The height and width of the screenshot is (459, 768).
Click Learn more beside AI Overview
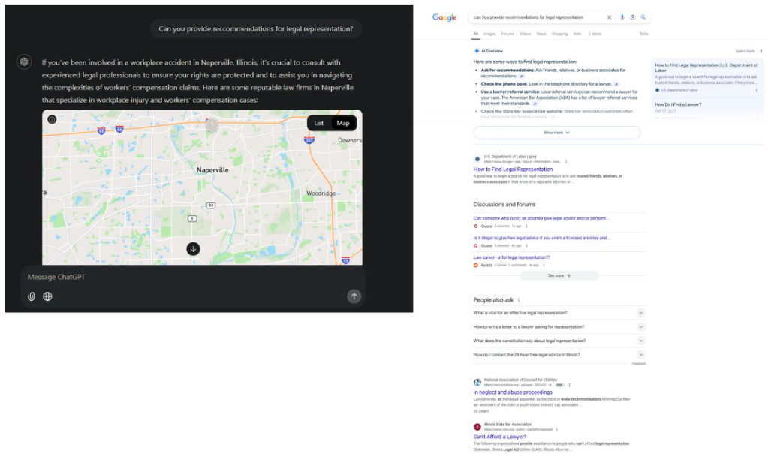[745, 51]
